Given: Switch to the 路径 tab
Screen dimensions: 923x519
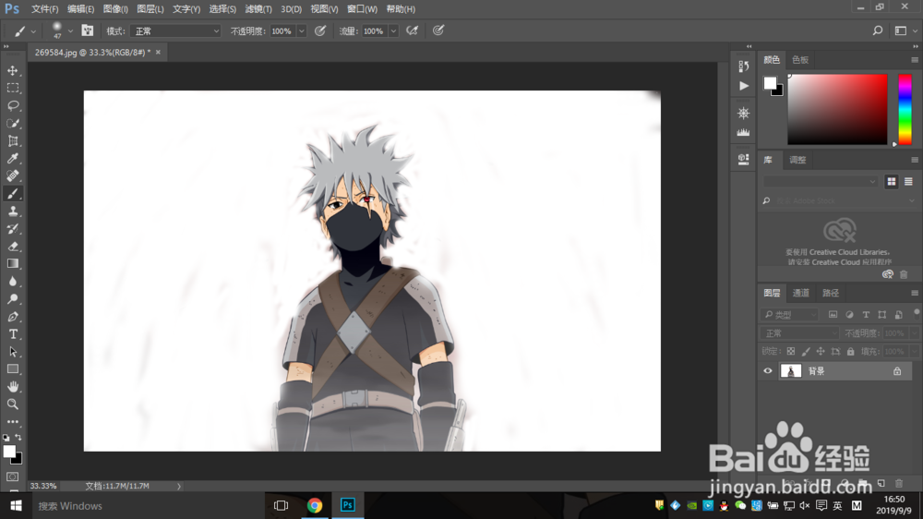Looking at the screenshot, I should pos(831,293).
